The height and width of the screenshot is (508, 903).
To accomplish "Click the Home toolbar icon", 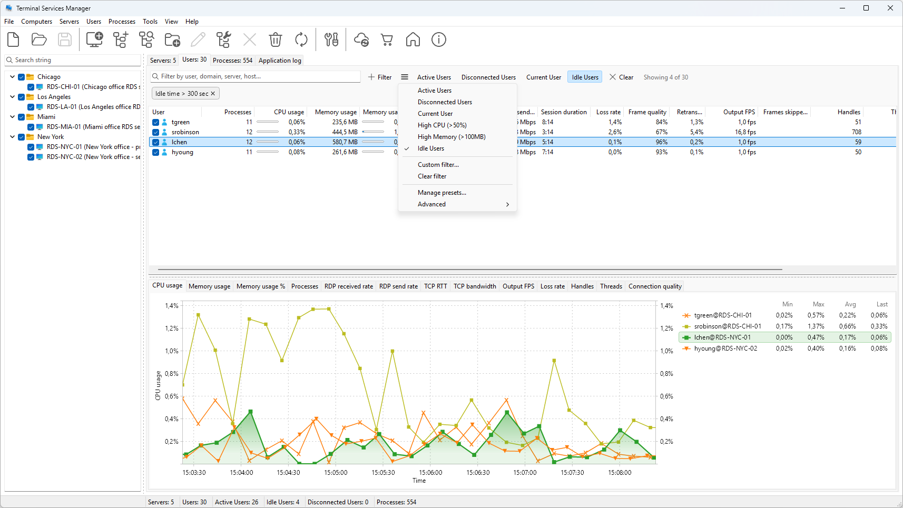I will pyautogui.click(x=413, y=39).
